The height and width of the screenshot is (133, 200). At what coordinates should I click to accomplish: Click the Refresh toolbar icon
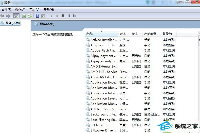tap(24, 16)
